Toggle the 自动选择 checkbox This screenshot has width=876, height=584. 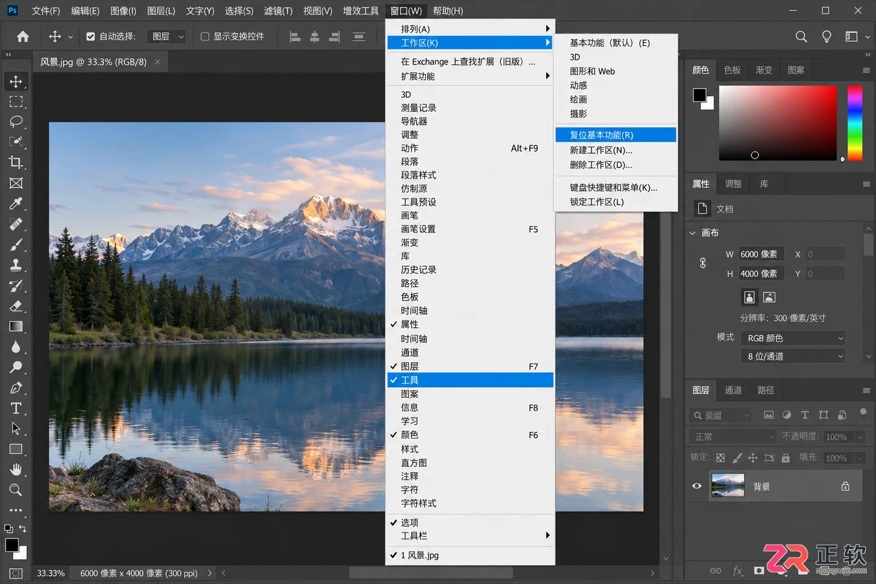point(91,36)
